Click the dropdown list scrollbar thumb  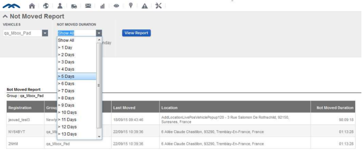99,85
